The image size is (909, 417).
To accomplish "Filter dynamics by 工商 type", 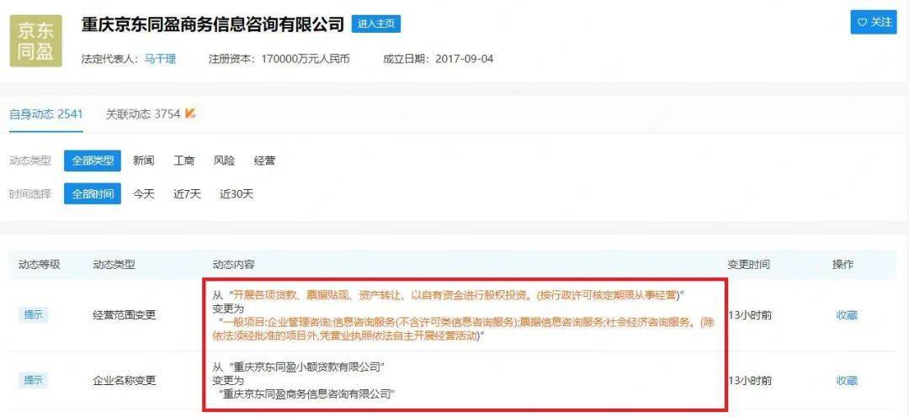I will [x=183, y=161].
